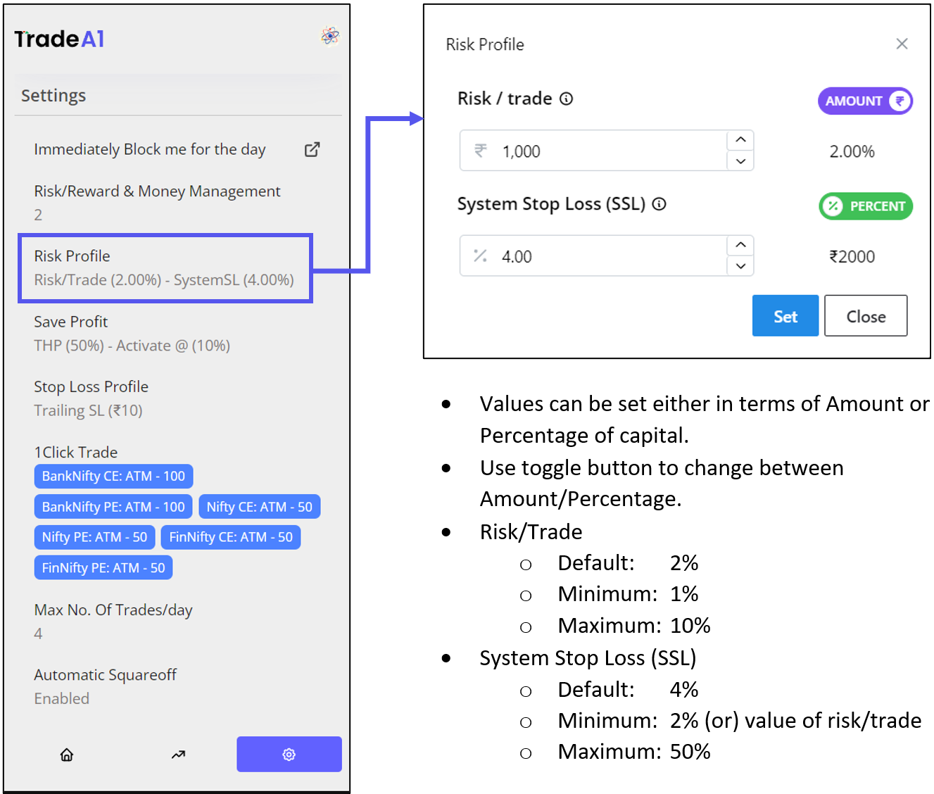934x794 pixels.
Task: Click the info icon next to System Stop Loss
Action: (659, 204)
